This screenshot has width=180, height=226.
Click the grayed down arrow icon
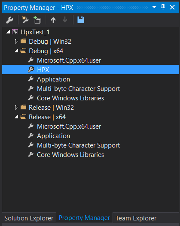(65, 20)
